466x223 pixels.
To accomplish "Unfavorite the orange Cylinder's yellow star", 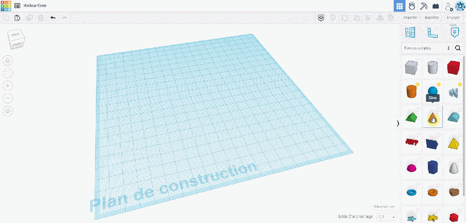I will pos(417,84).
